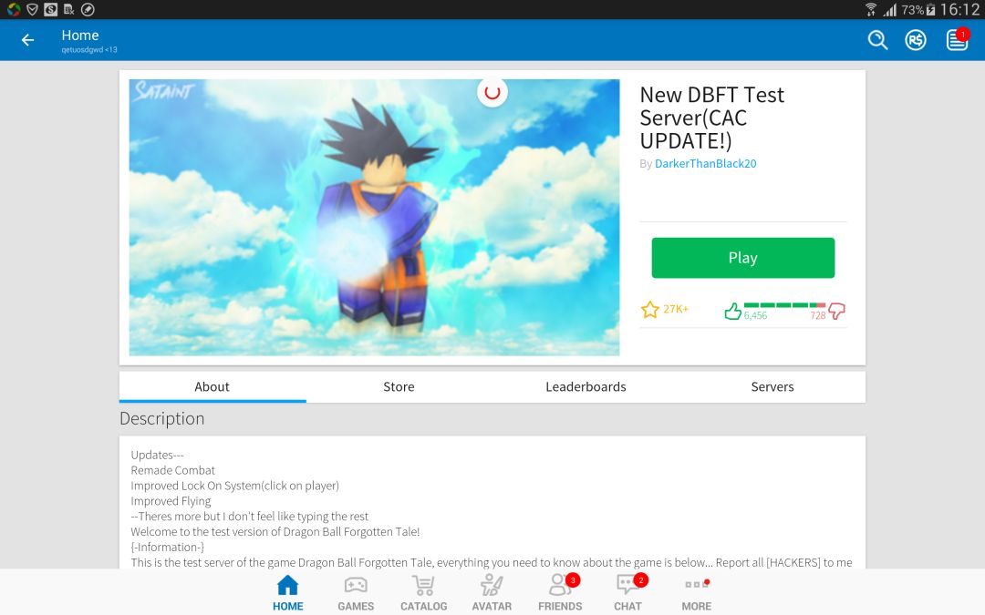985x615 pixels.
Task: Tap the 6,456 likes count
Action: click(x=755, y=315)
